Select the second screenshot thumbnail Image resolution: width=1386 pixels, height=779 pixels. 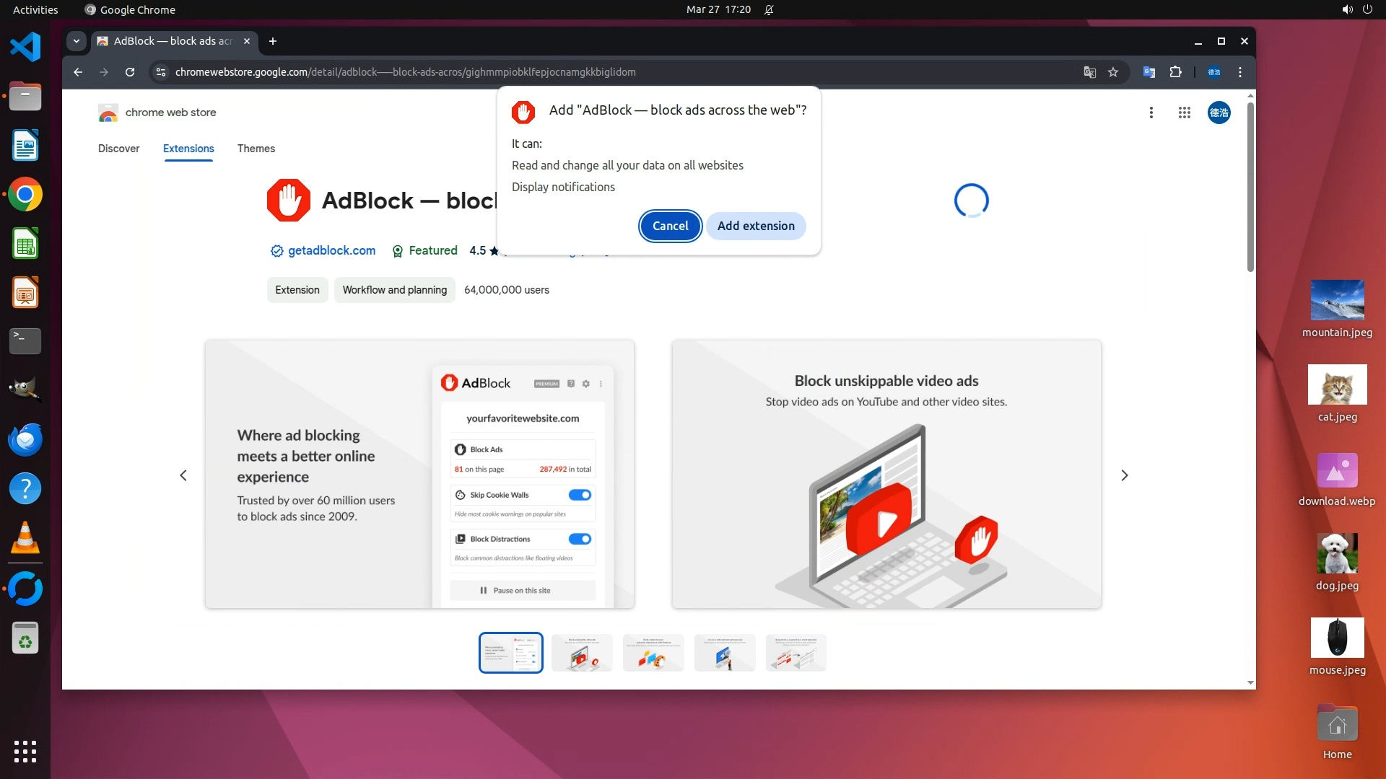582,653
